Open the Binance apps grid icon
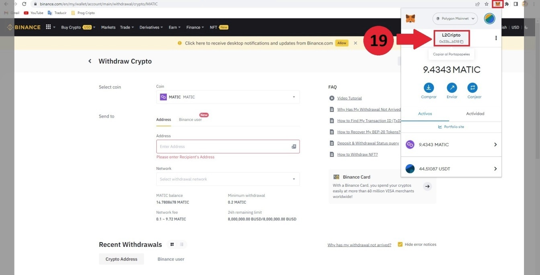The height and width of the screenshot is (275, 540). point(49,27)
